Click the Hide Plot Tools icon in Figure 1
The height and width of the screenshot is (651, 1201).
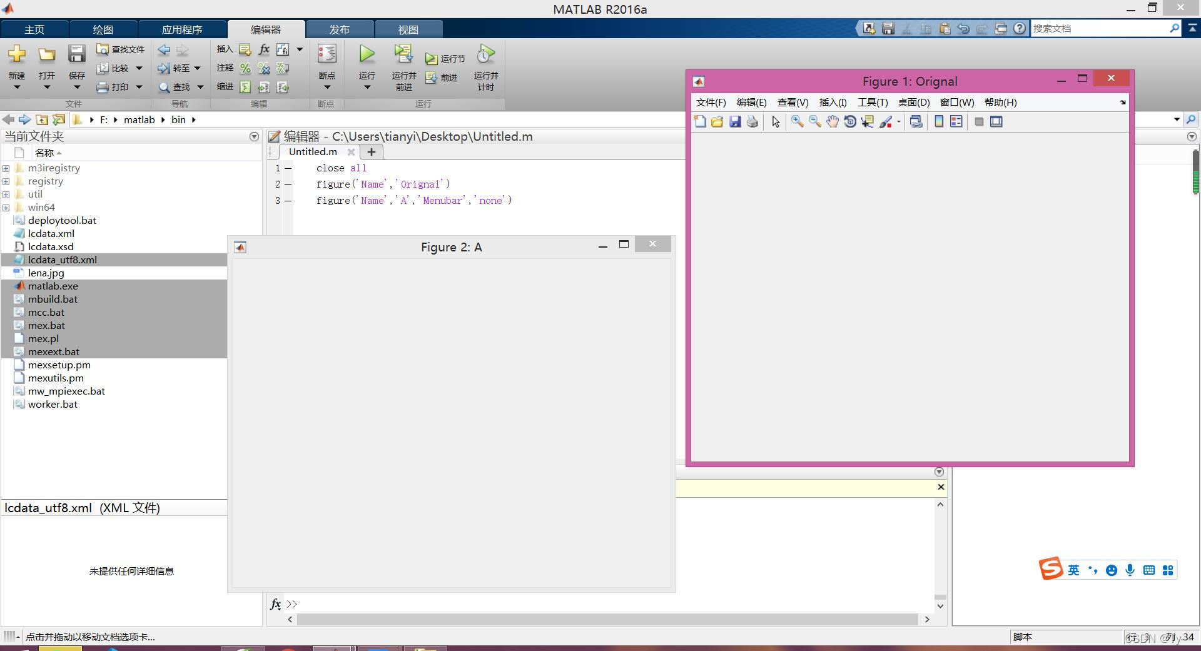click(x=979, y=122)
